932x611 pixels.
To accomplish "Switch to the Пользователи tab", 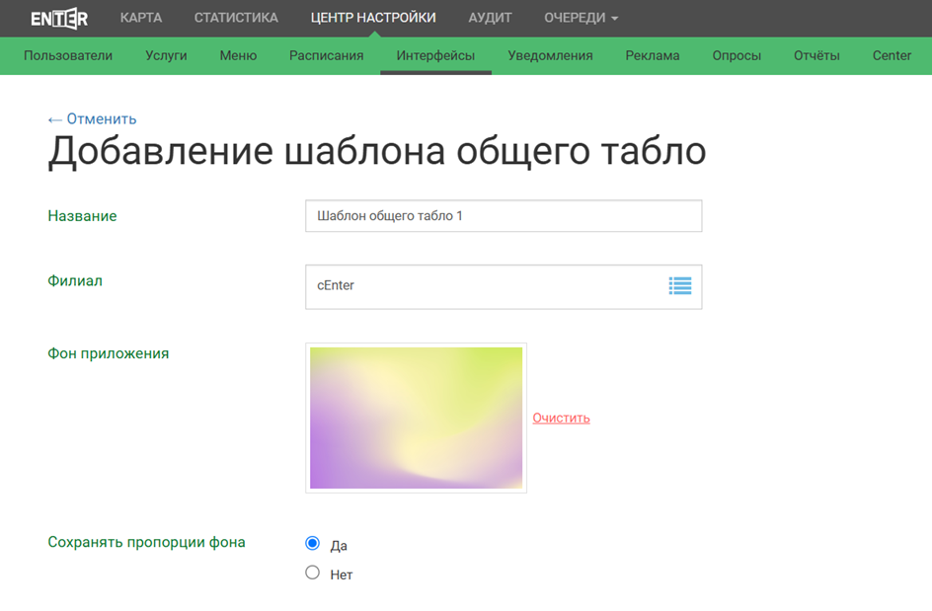I will click(x=68, y=55).
